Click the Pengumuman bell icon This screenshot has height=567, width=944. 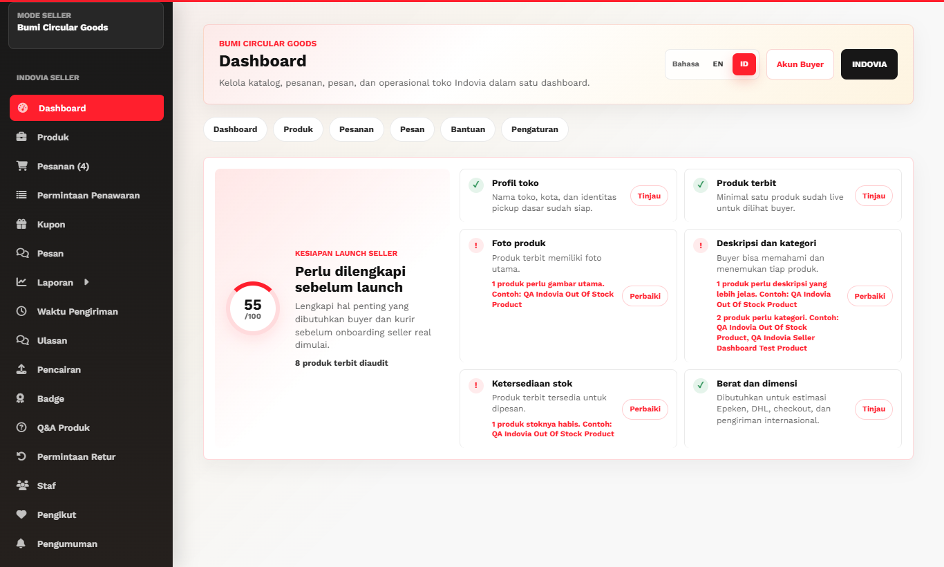click(x=22, y=543)
